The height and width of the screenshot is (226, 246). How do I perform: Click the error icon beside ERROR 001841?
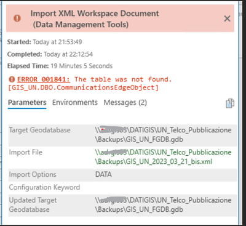[x=12, y=79]
